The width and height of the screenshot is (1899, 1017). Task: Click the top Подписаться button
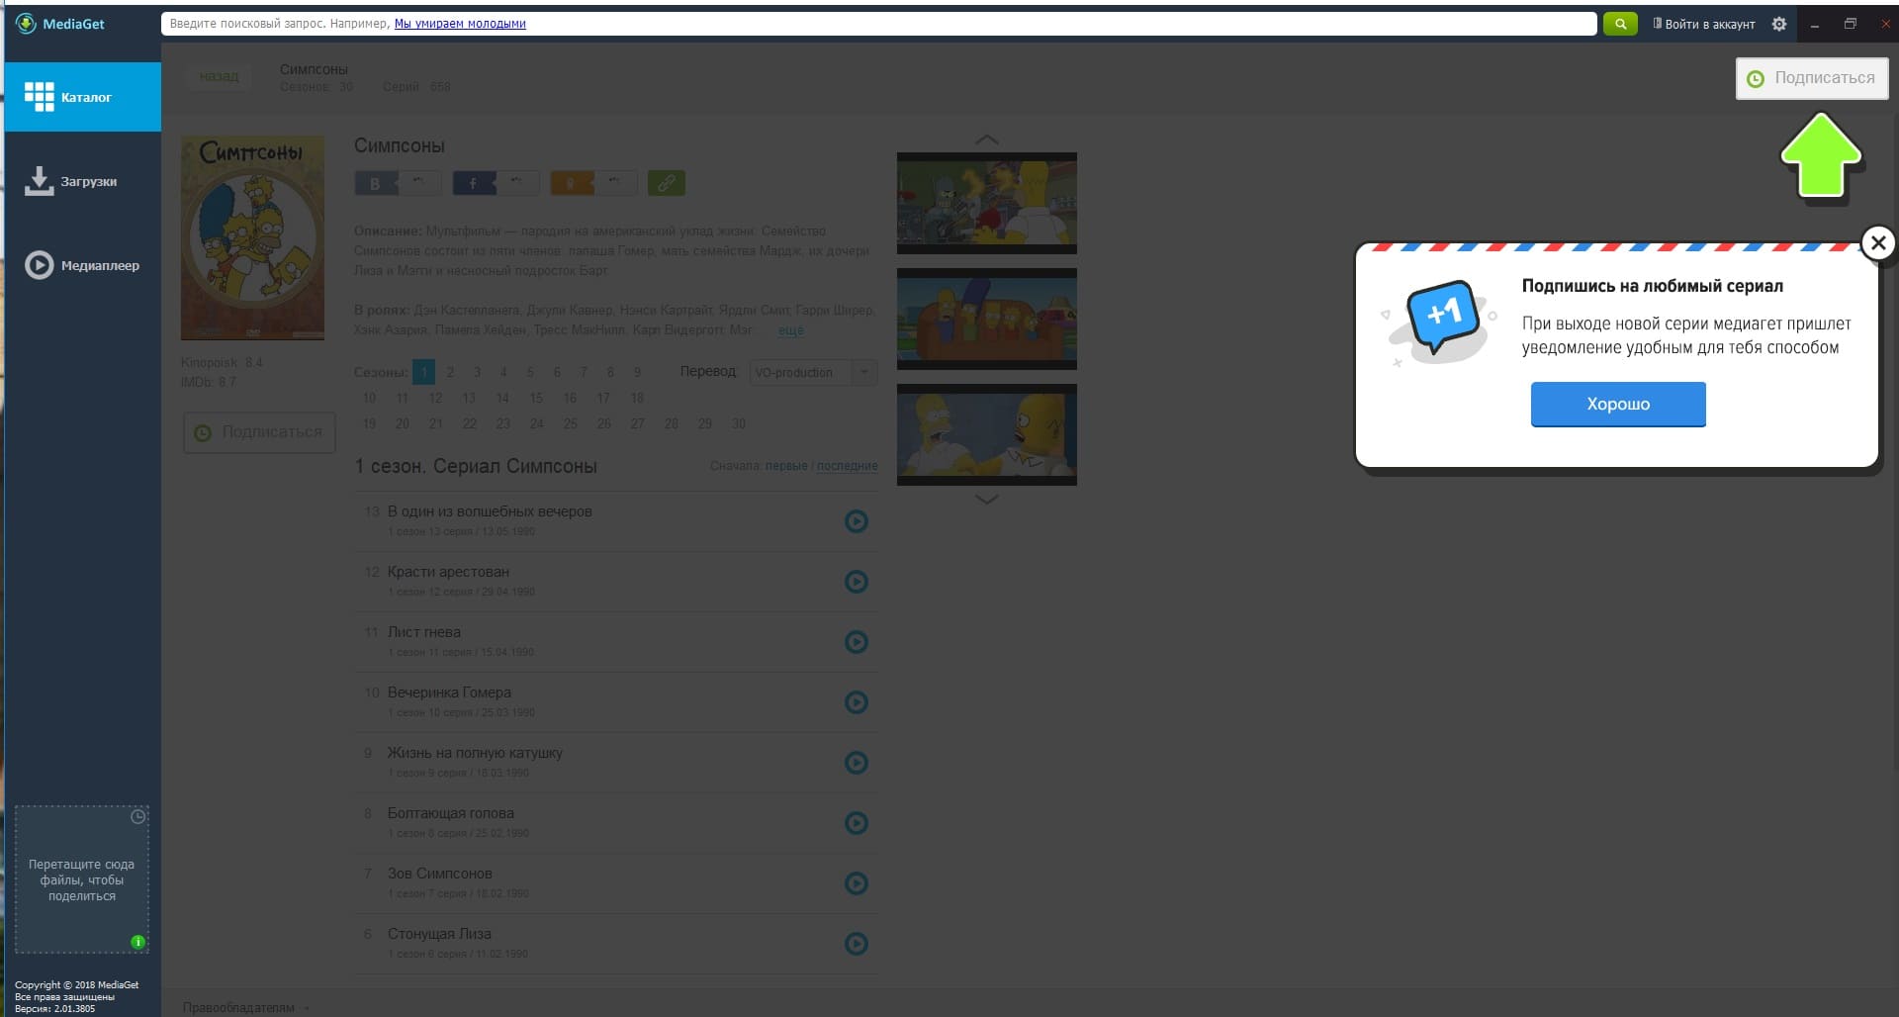click(x=1812, y=78)
